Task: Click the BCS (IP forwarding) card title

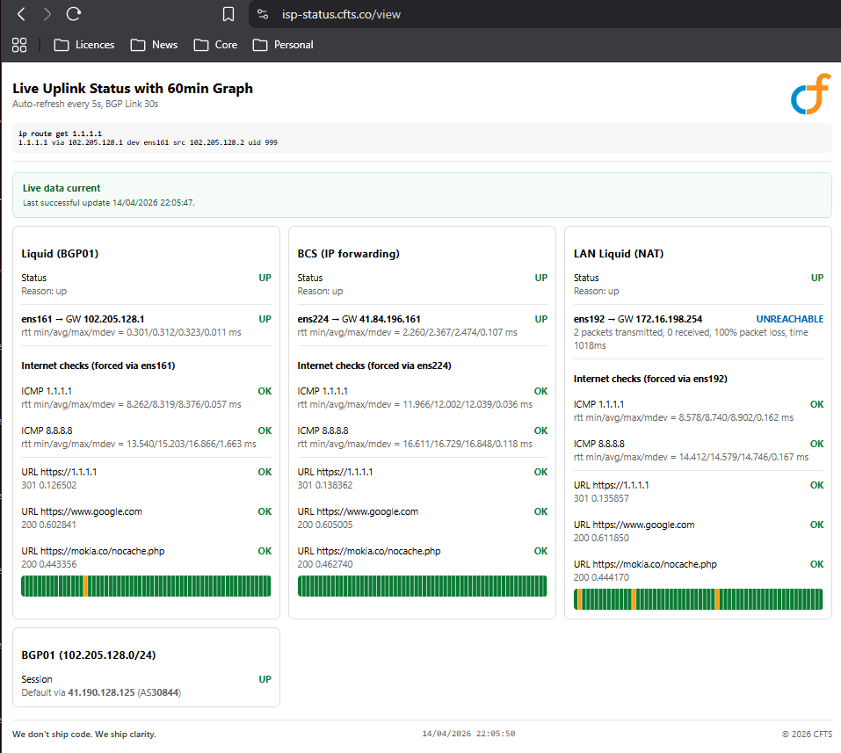Action: coord(349,254)
